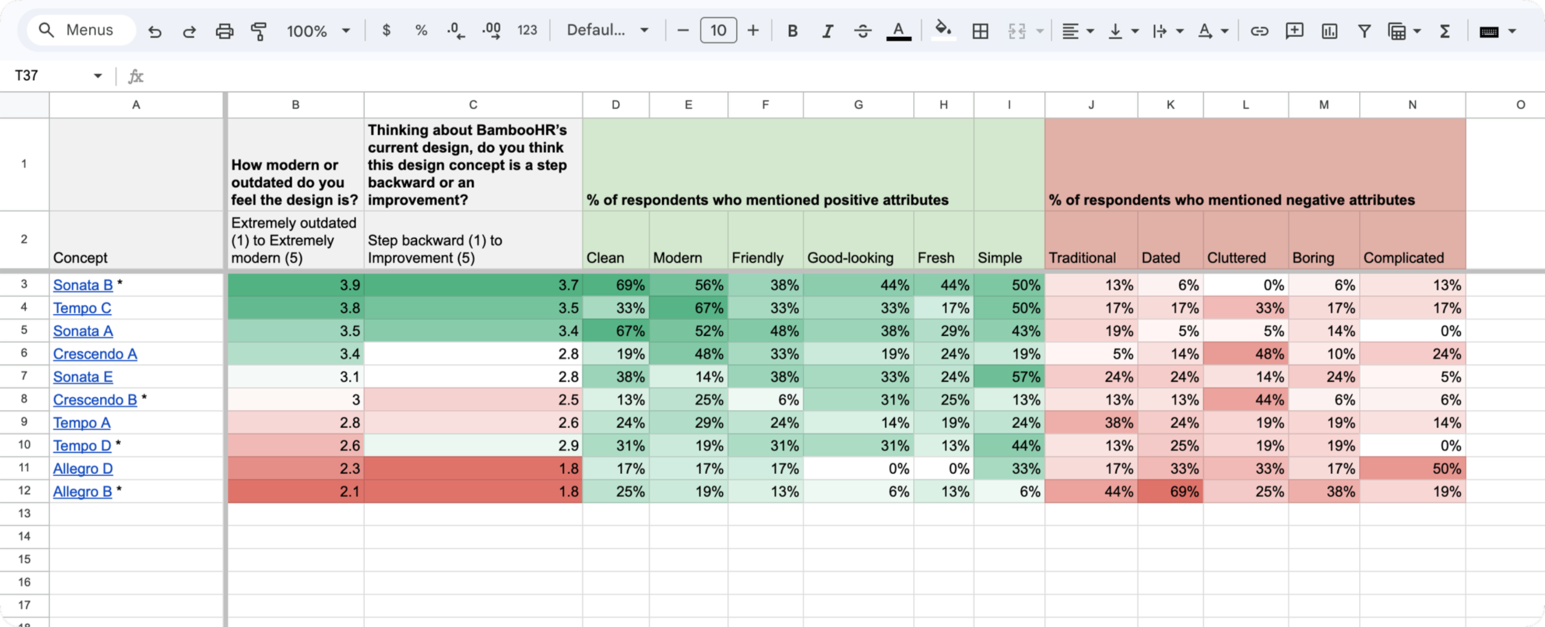The height and width of the screenshot is (627, 1545).
Task: Select row 12 header
Action: pos(24,491)
